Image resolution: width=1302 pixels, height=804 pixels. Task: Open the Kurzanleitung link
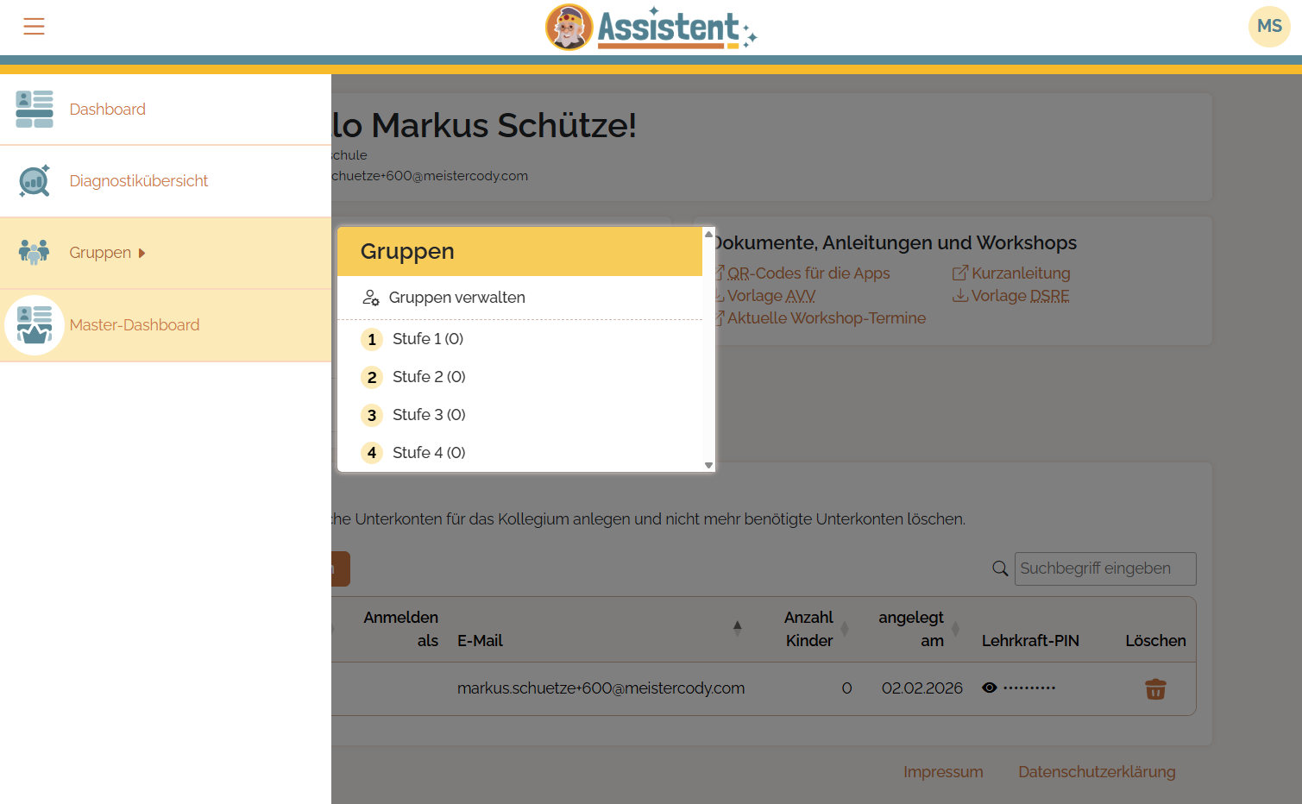1020,273
